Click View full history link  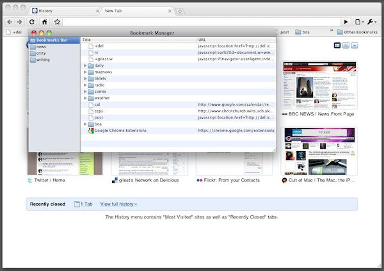[x=118, y=204]
